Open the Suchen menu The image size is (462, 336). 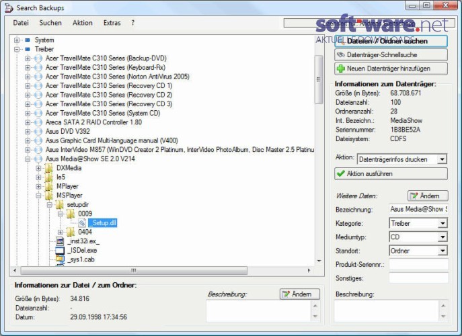pyautogui.click(x=50, y=23)
